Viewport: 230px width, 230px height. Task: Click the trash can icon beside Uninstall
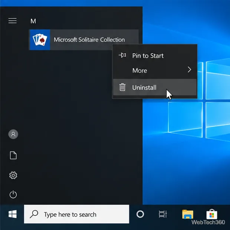pyautogui.click(x=122, y=87)
